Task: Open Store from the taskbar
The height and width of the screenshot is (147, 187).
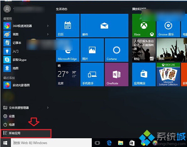Action: [132, 143]
